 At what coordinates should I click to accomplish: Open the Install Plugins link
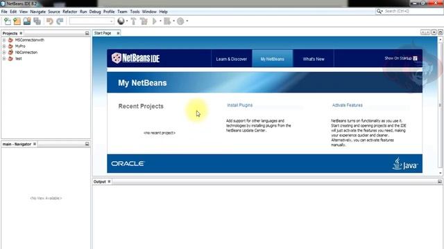pyautogui.click(x=240, y=105)
